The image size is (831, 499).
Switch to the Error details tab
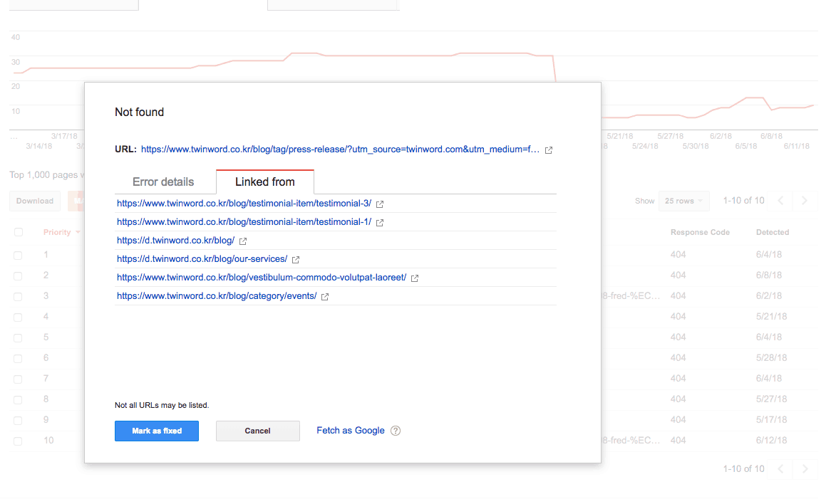point(163,182)
